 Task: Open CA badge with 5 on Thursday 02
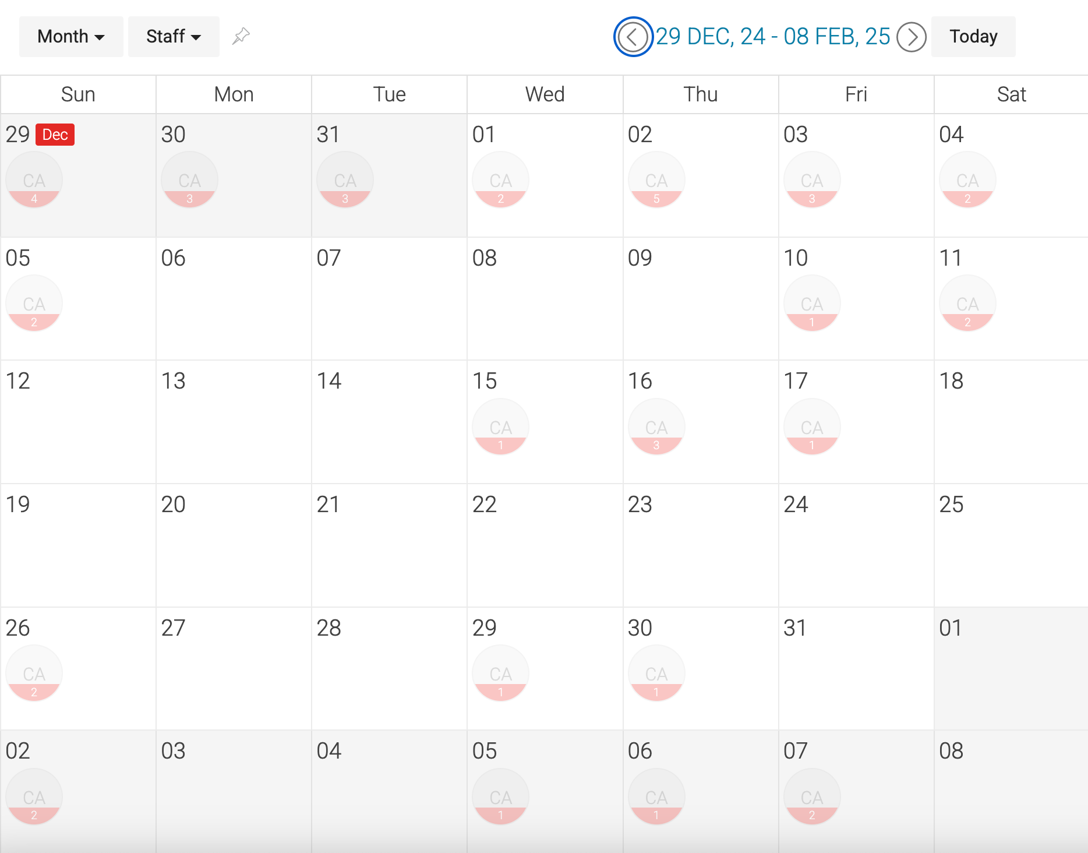656,179
